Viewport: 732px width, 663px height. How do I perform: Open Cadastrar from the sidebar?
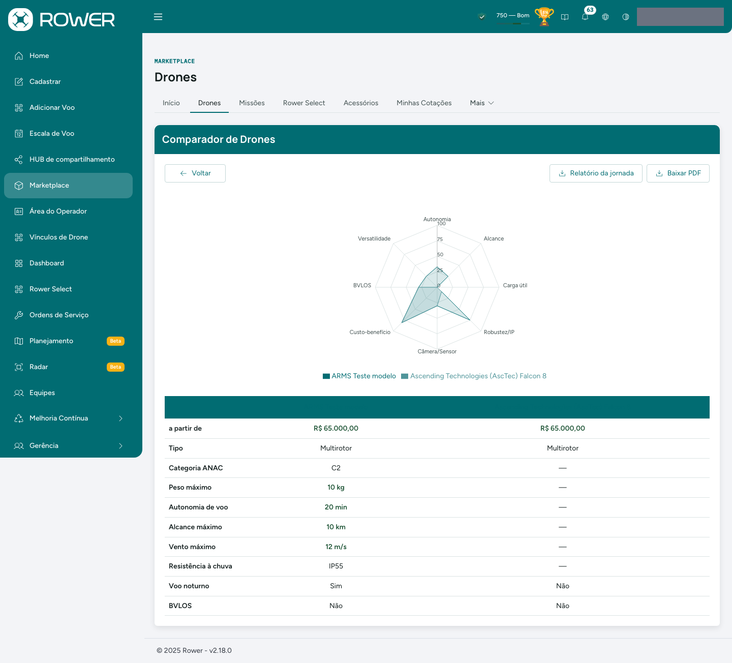click(x=68, y=82)
